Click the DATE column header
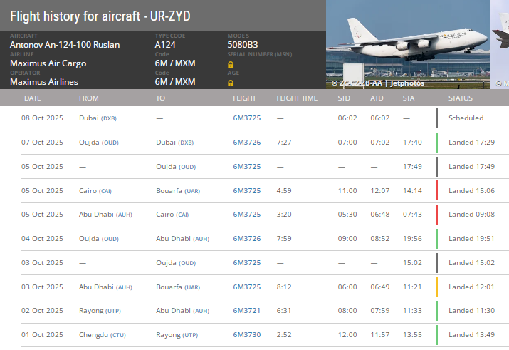 coord(33,98)
